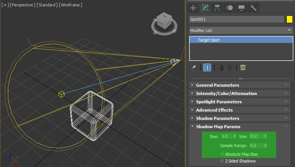Select the white wireframe cube object
This screenshot has width=295, height=167.
click(x=92, y=116)
